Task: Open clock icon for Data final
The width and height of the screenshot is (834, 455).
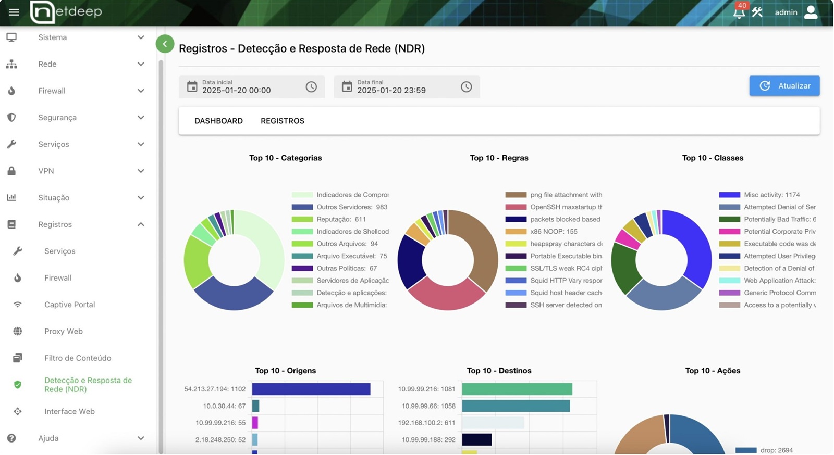Action: coord(467,87)
